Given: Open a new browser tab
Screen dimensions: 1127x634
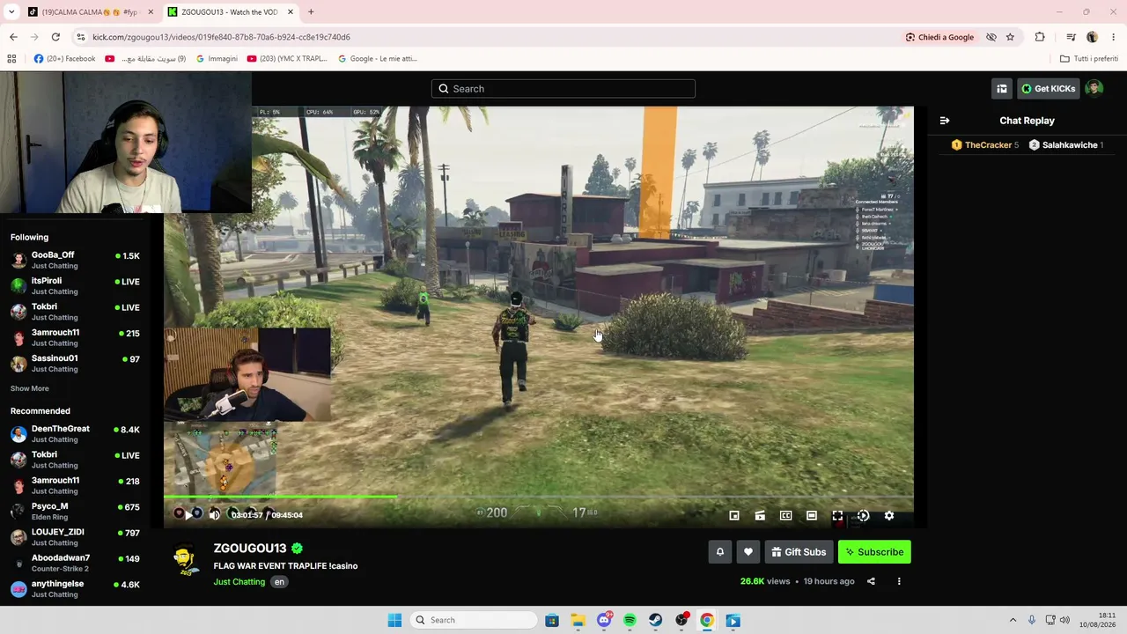Looking at the screenshot, I should coord(311,12).
